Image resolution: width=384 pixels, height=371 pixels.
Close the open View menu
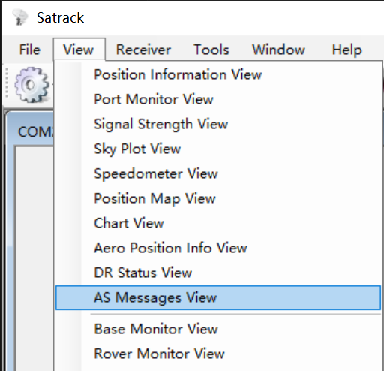click(x=79, y=50)
